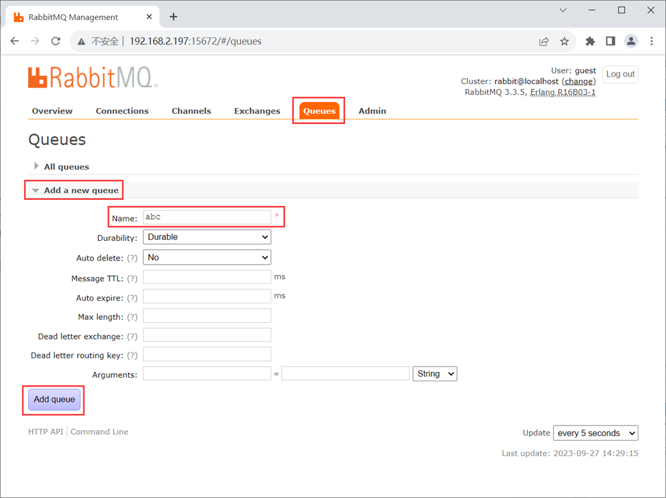Click the Max length input field

pyautogui.click(x=207, y=315)
